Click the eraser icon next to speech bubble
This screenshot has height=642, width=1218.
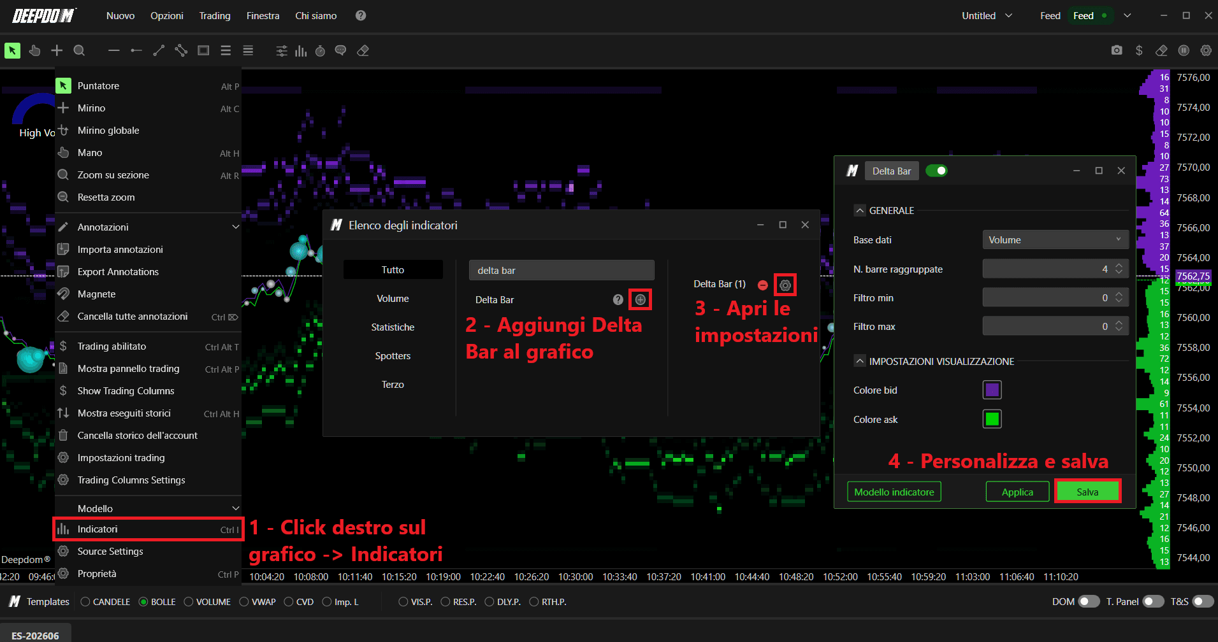click(x=363, y=51)
